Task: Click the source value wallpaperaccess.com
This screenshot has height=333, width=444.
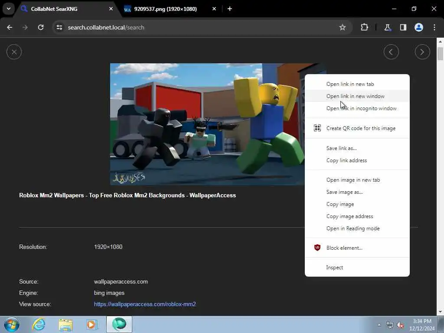Action: click(x=121, y=282)
